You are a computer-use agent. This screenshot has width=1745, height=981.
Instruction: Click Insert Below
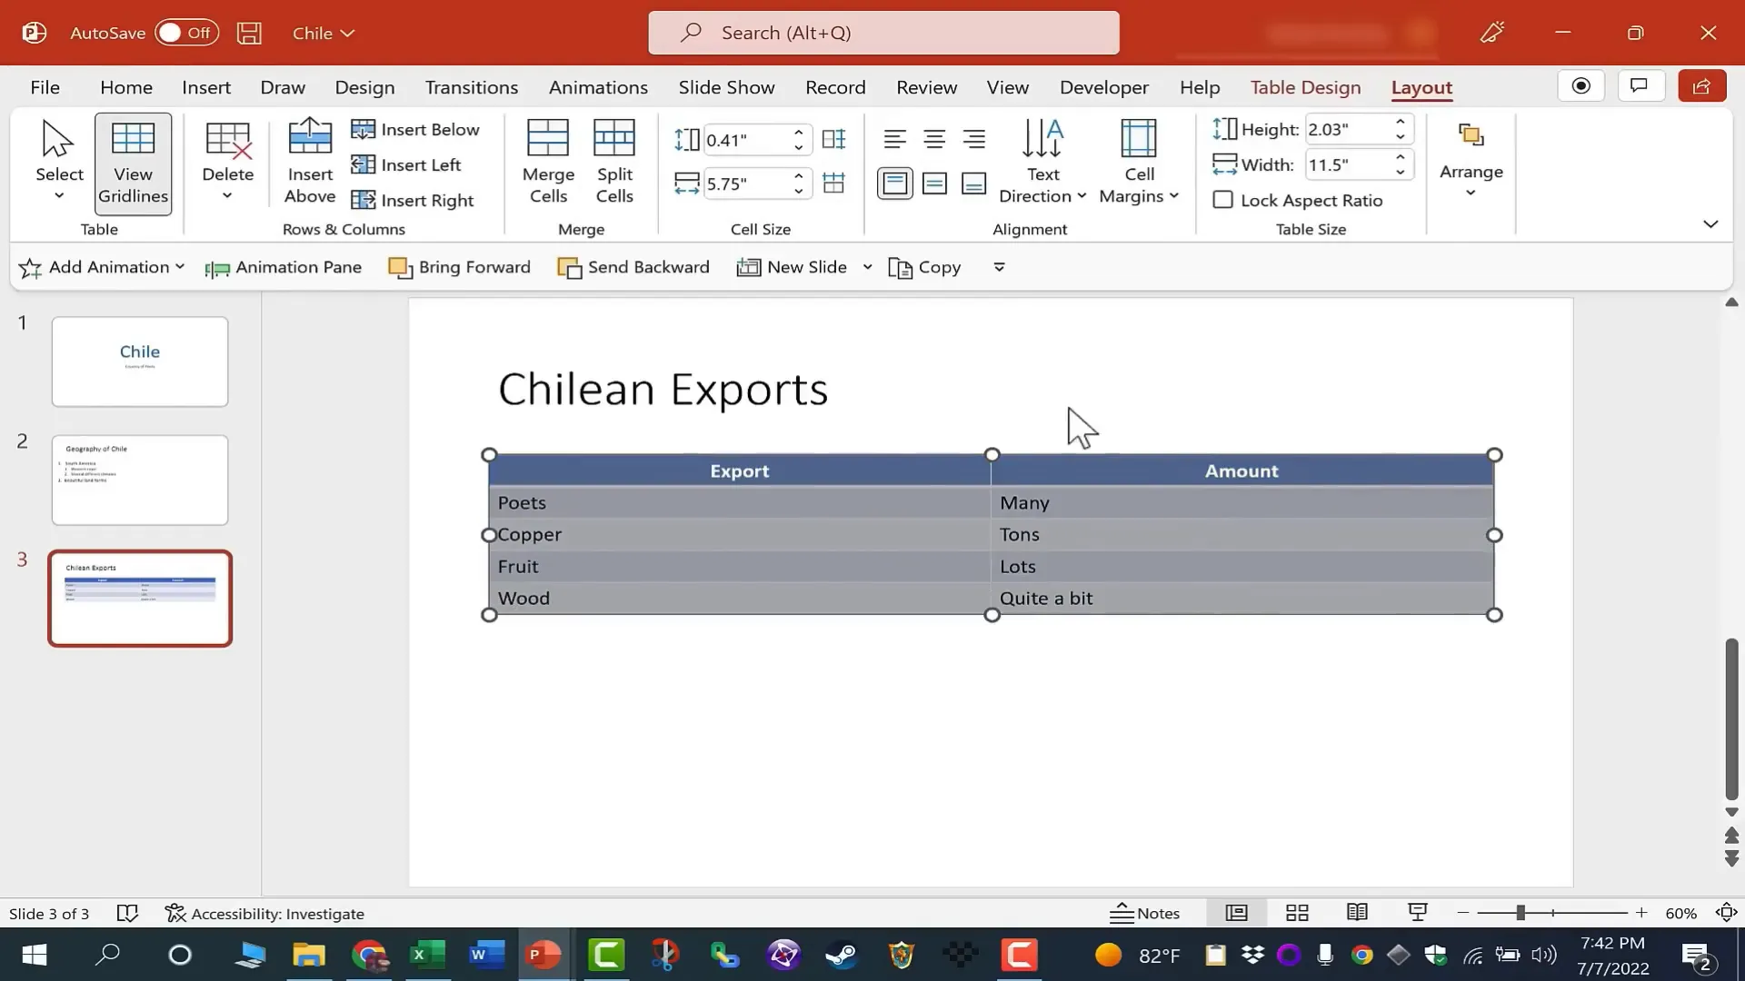tap(415, 129)
